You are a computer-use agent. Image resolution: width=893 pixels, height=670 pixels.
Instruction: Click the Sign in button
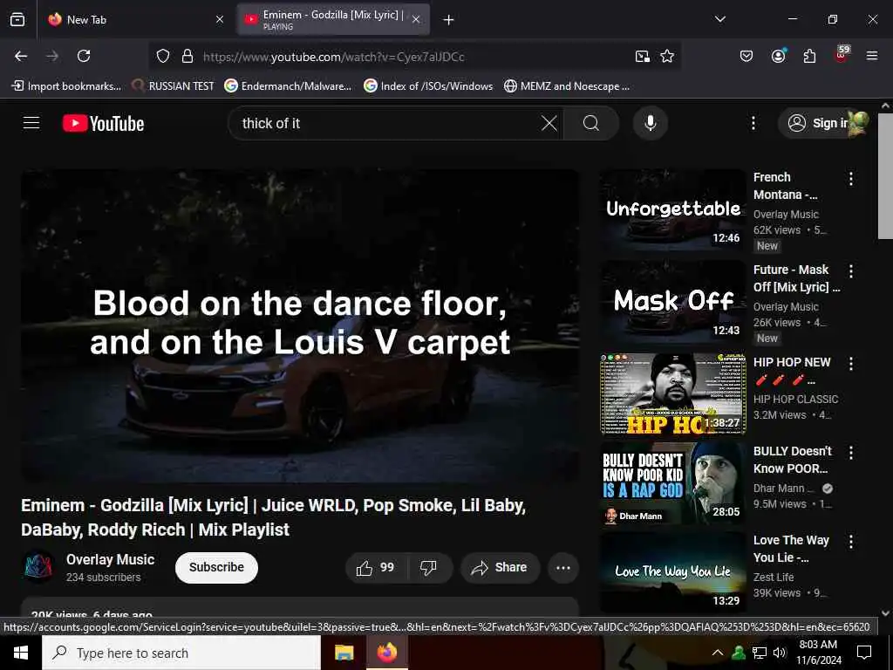click(x=818, y=123)
